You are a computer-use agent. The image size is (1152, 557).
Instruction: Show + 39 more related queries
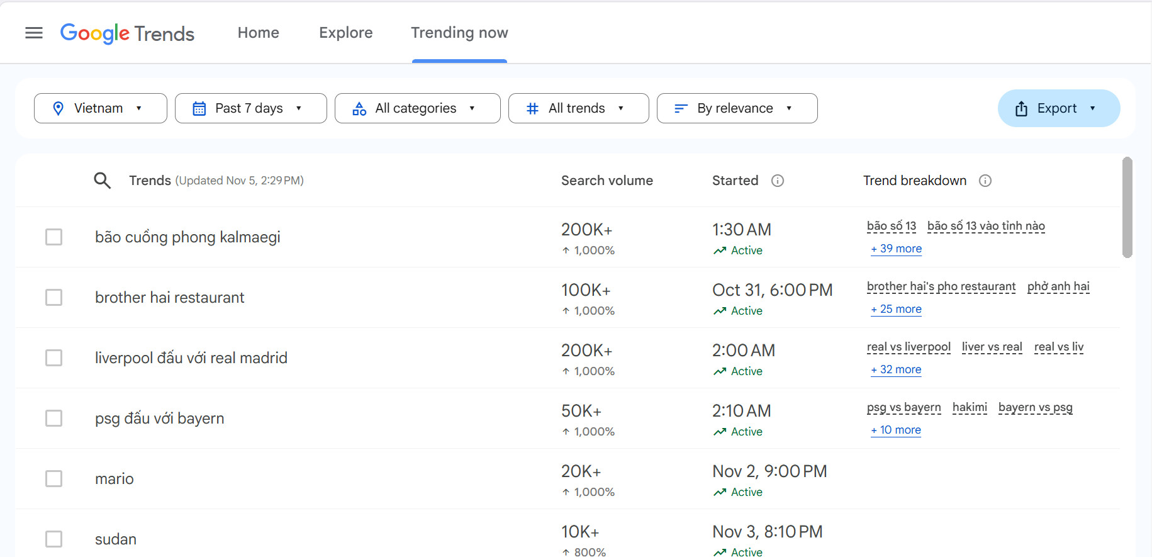(x=896, y=249)
